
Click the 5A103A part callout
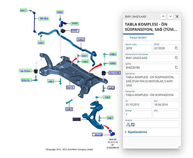[x=25, y=71]
